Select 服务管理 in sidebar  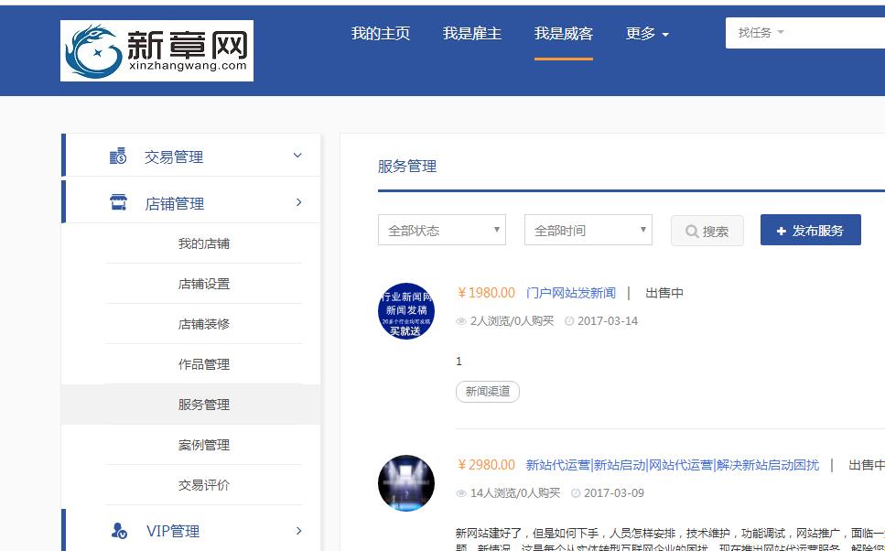click(x=204, y=405)
